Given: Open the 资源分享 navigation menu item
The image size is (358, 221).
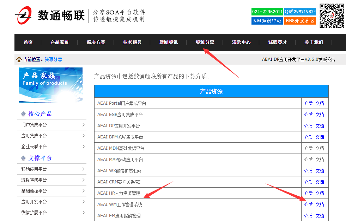Looking at the screenshot, I should coord(205,42).
